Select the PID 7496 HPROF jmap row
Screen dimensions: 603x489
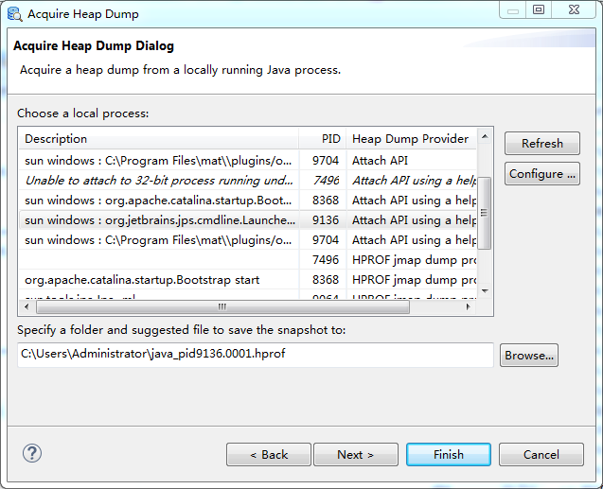coord(248,260)
